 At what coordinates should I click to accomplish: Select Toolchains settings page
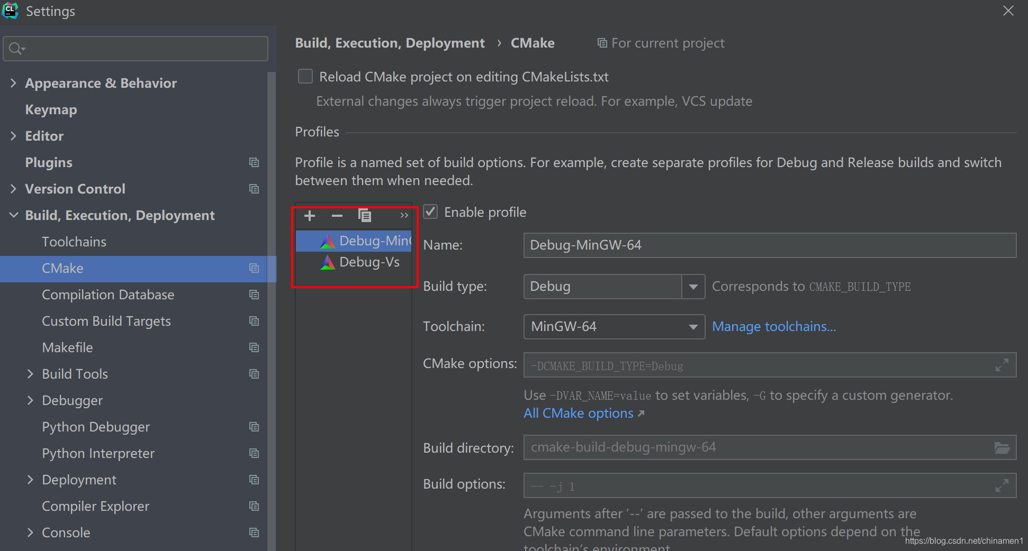click(74, 242)
